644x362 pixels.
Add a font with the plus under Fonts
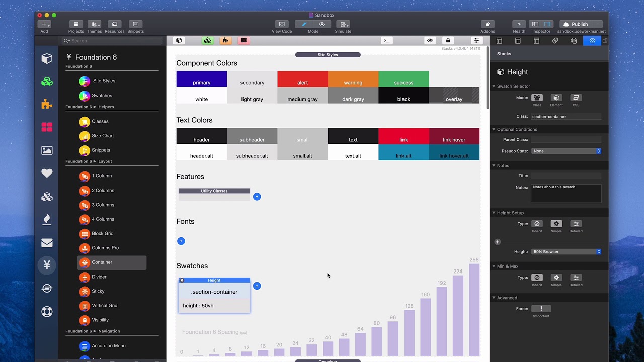pyautogui.click(x=181, y=241)
